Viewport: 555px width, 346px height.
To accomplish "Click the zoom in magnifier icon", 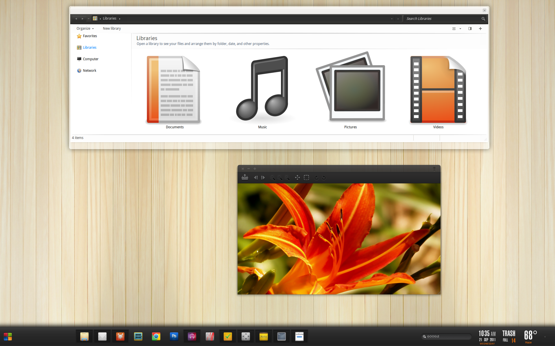I will pos(272,178).
